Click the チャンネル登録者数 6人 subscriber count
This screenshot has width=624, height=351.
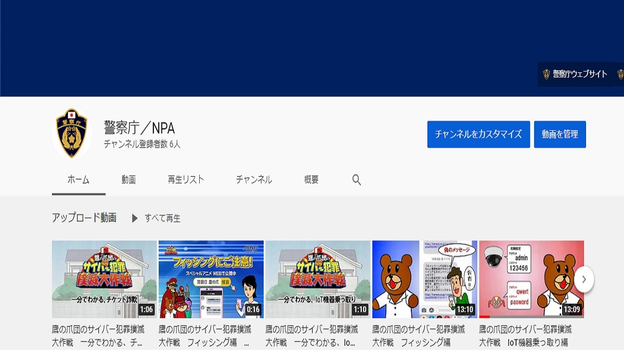tap(142, 145)
